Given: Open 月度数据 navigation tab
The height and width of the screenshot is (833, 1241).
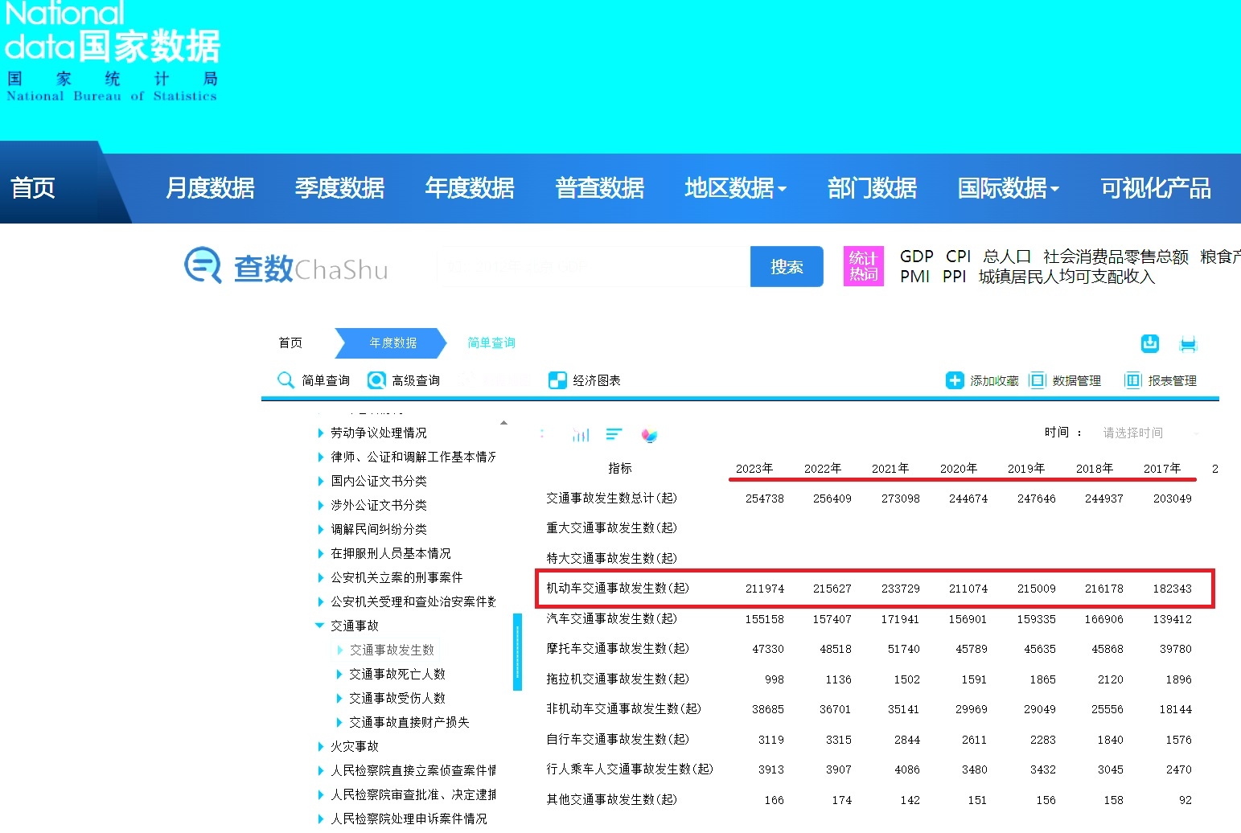Looking at the screenshot, I should [x=210, y=188].
